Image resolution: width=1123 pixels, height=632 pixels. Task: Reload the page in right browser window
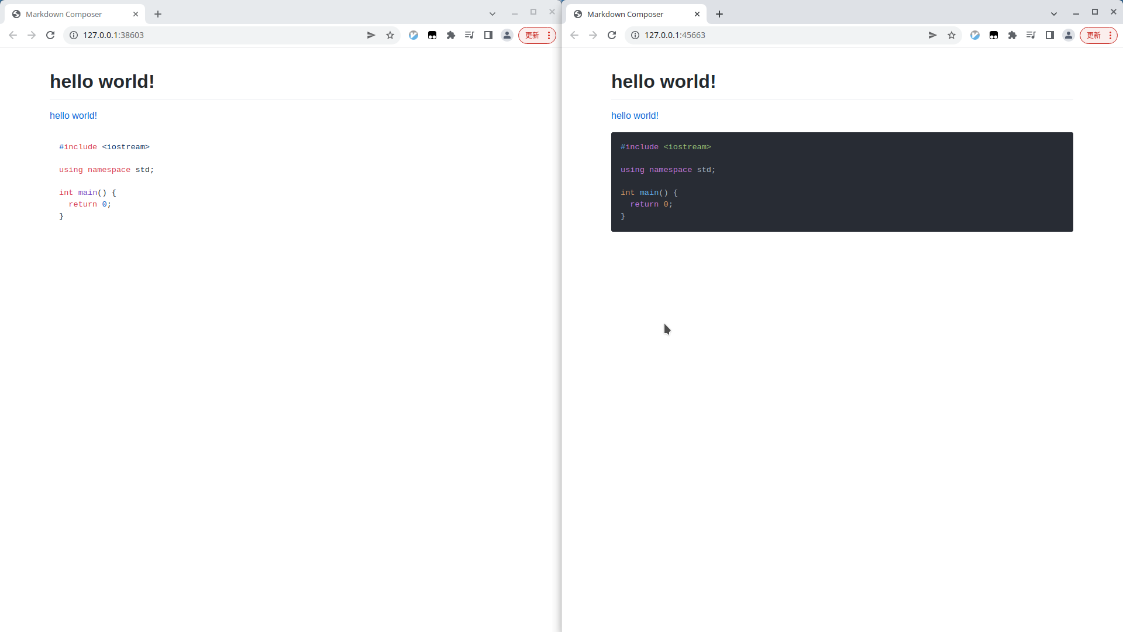pyautogui.click(x=612, y=35)
